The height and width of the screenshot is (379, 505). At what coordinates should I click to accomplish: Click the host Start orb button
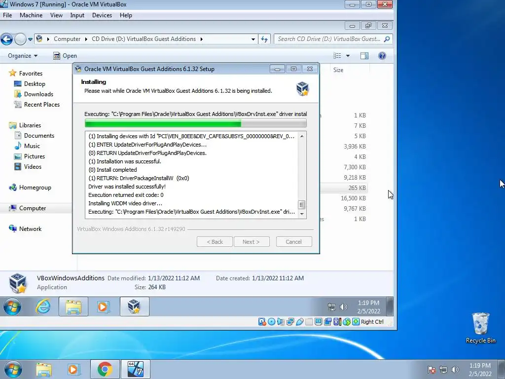coord(13,369)
